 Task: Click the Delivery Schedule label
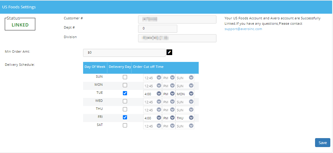click(20, 65)
